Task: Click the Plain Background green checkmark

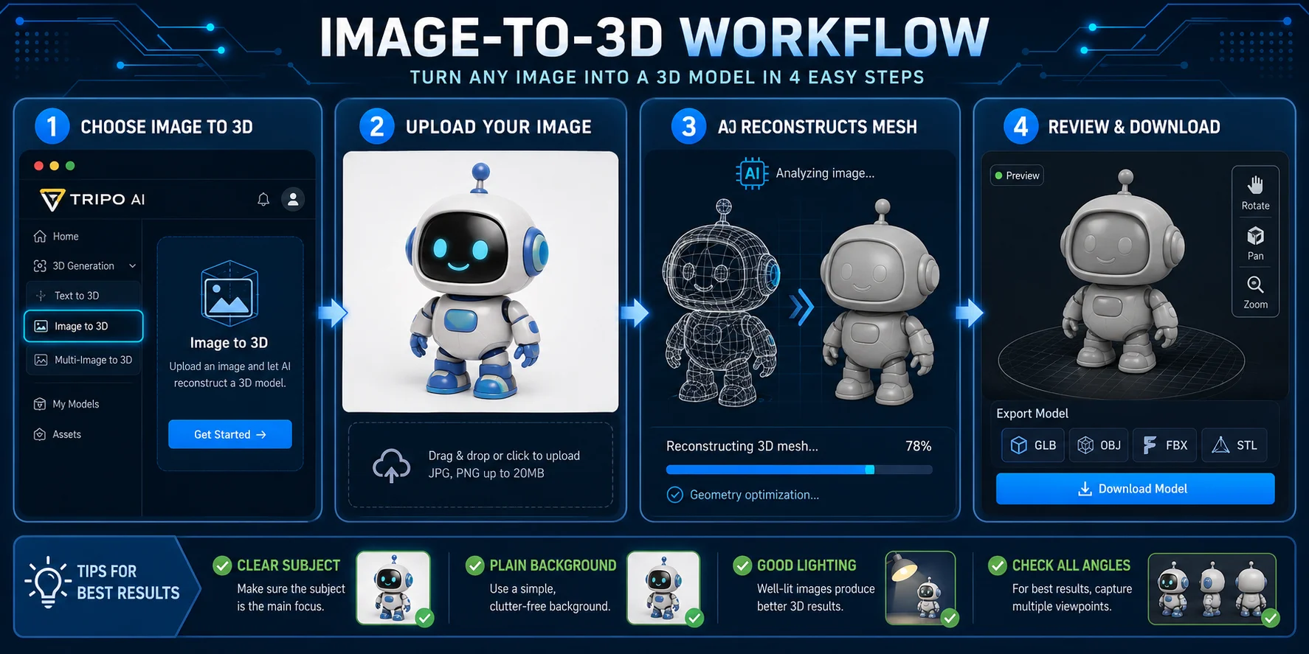Action: click(x=475, y=566)
